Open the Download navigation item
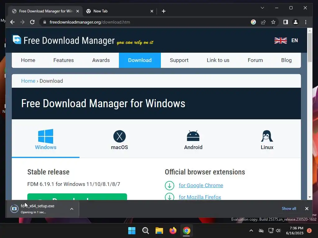The height and width of the screenshot is (238, 318). [140, 60]
